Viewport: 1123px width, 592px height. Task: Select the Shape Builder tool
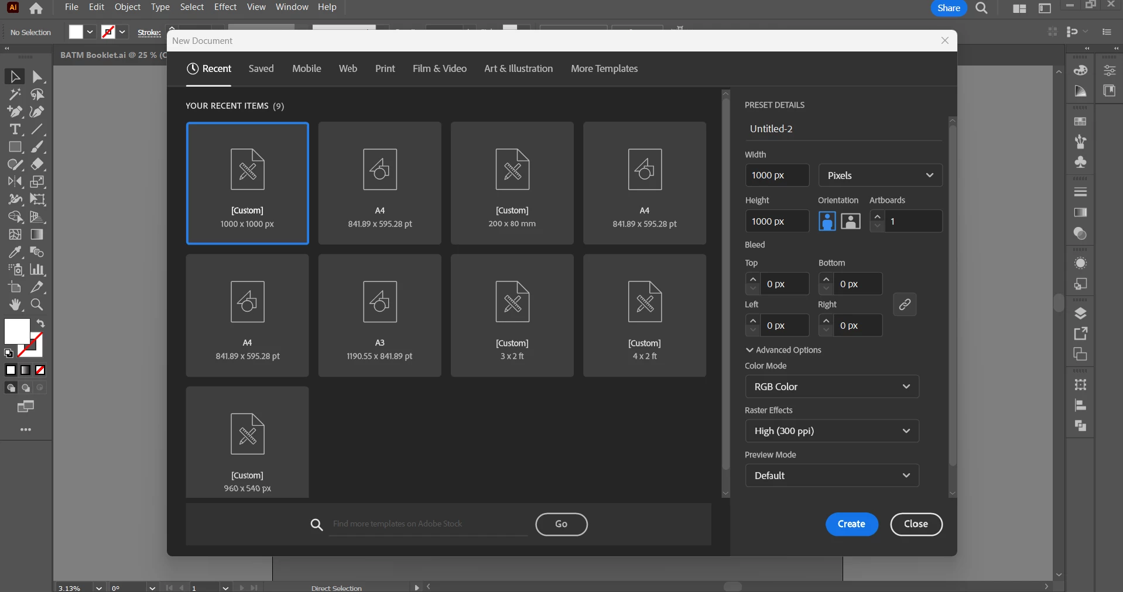(15, 217)
